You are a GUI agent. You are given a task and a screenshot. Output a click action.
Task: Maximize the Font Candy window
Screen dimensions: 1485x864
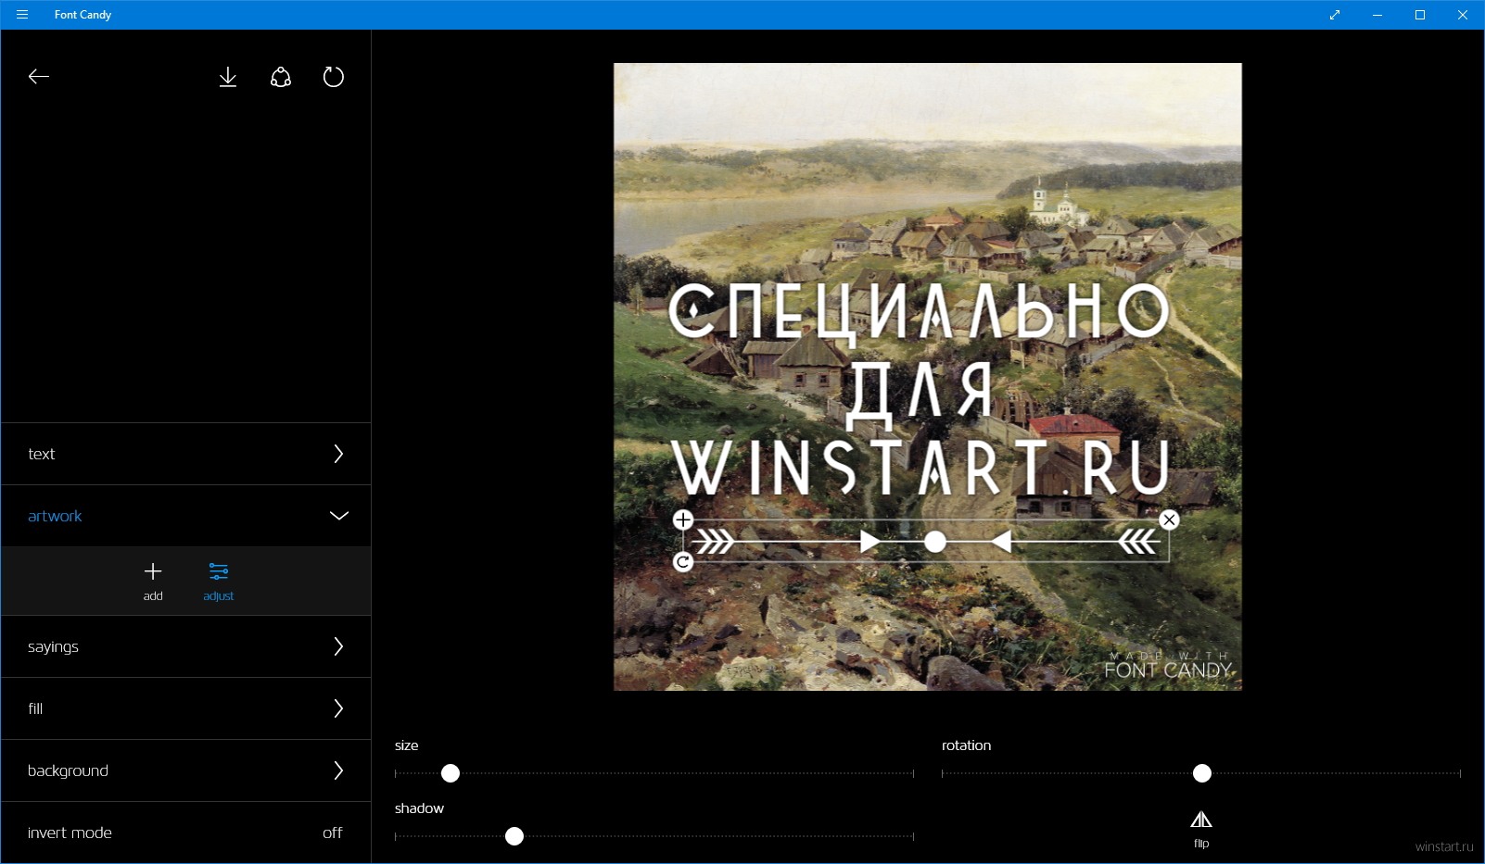(x=1420, y=15)
